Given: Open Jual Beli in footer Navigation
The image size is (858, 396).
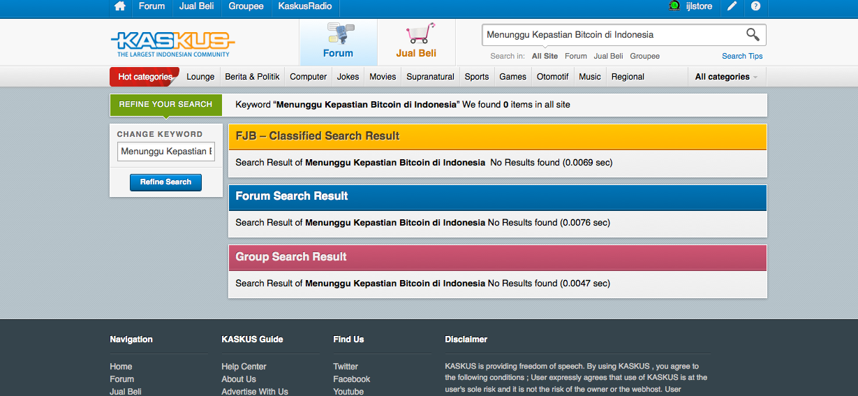Looking at the screenshot, I should (126, 392).
